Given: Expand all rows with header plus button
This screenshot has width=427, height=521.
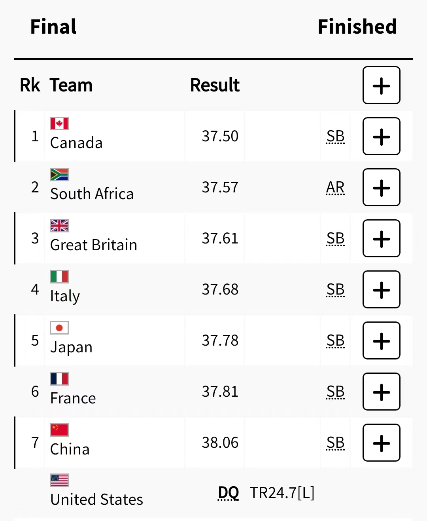Looking at the screenshot, I should (381, 85).
